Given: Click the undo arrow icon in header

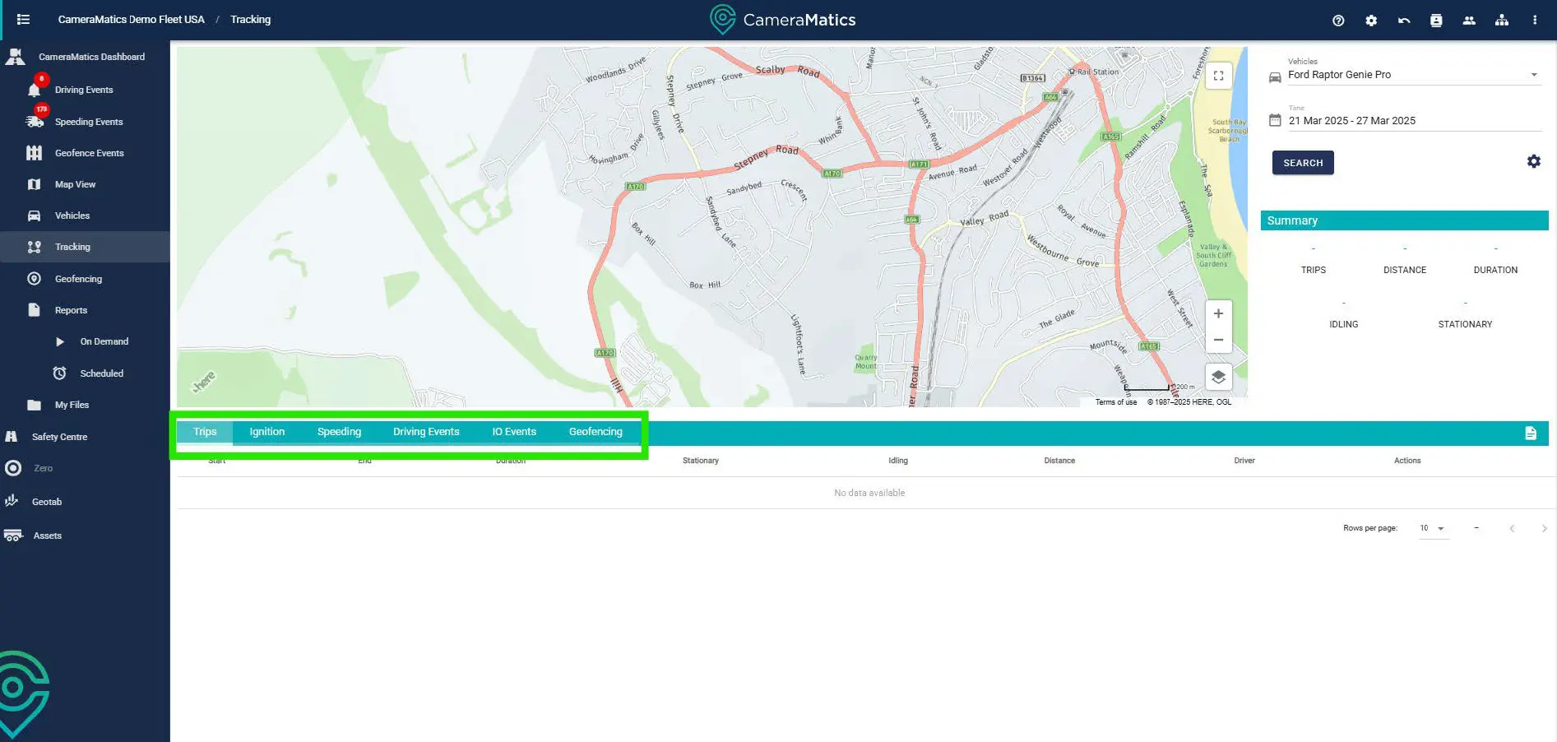Looking at the screenshot, I should click(1404, 21).
